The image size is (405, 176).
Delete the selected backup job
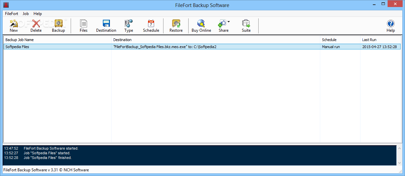36,26
